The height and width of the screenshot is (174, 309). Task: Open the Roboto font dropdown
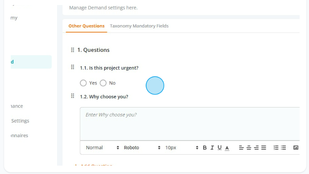(x=142, y=148)
